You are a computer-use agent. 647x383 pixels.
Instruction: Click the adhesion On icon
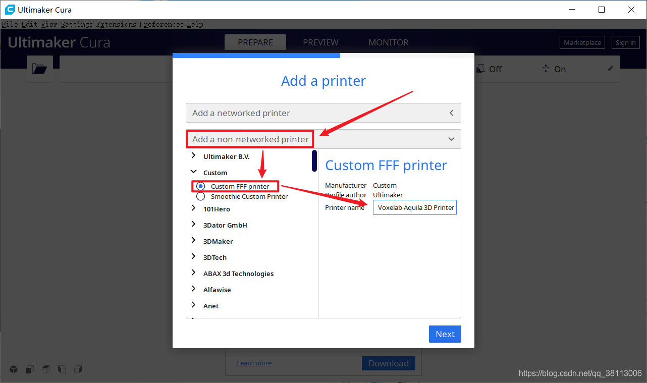click(546, 69)
